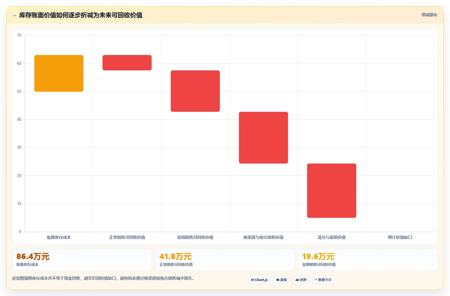Click the chart title 库存账面价值如何逐步折减
Screen dimensions: 450x296
81,15
